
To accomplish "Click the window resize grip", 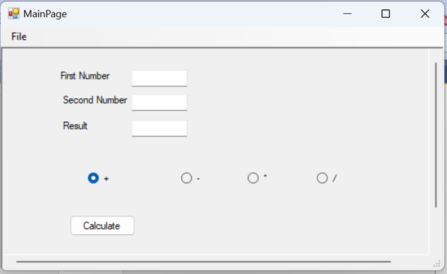I will [x=437, y=264].
